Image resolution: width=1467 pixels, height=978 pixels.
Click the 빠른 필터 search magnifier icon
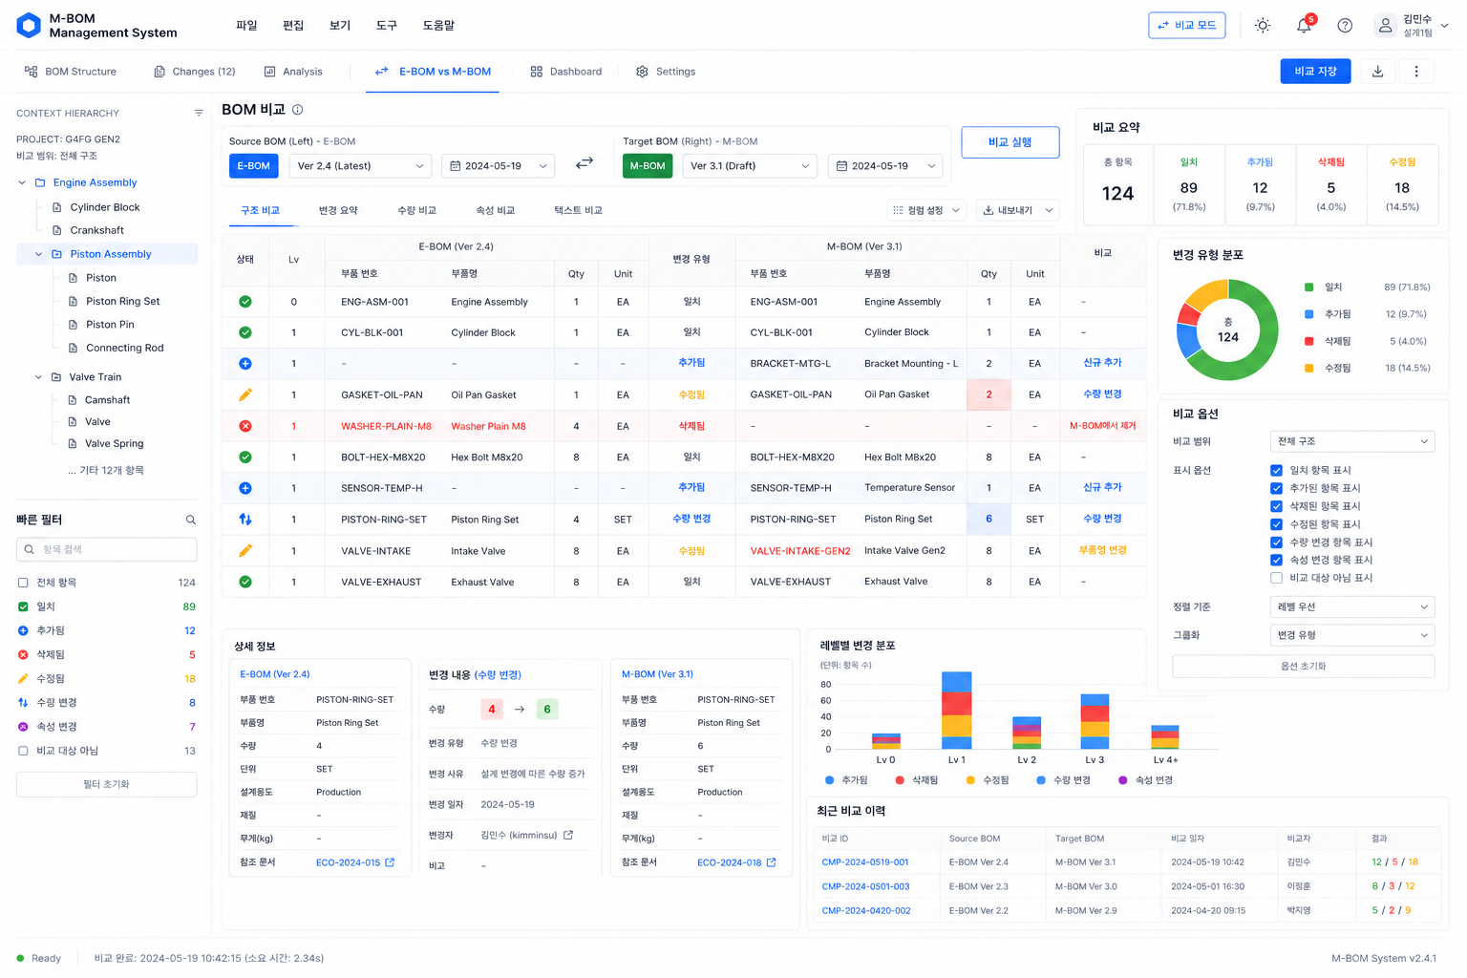click(x=191, y=521)
